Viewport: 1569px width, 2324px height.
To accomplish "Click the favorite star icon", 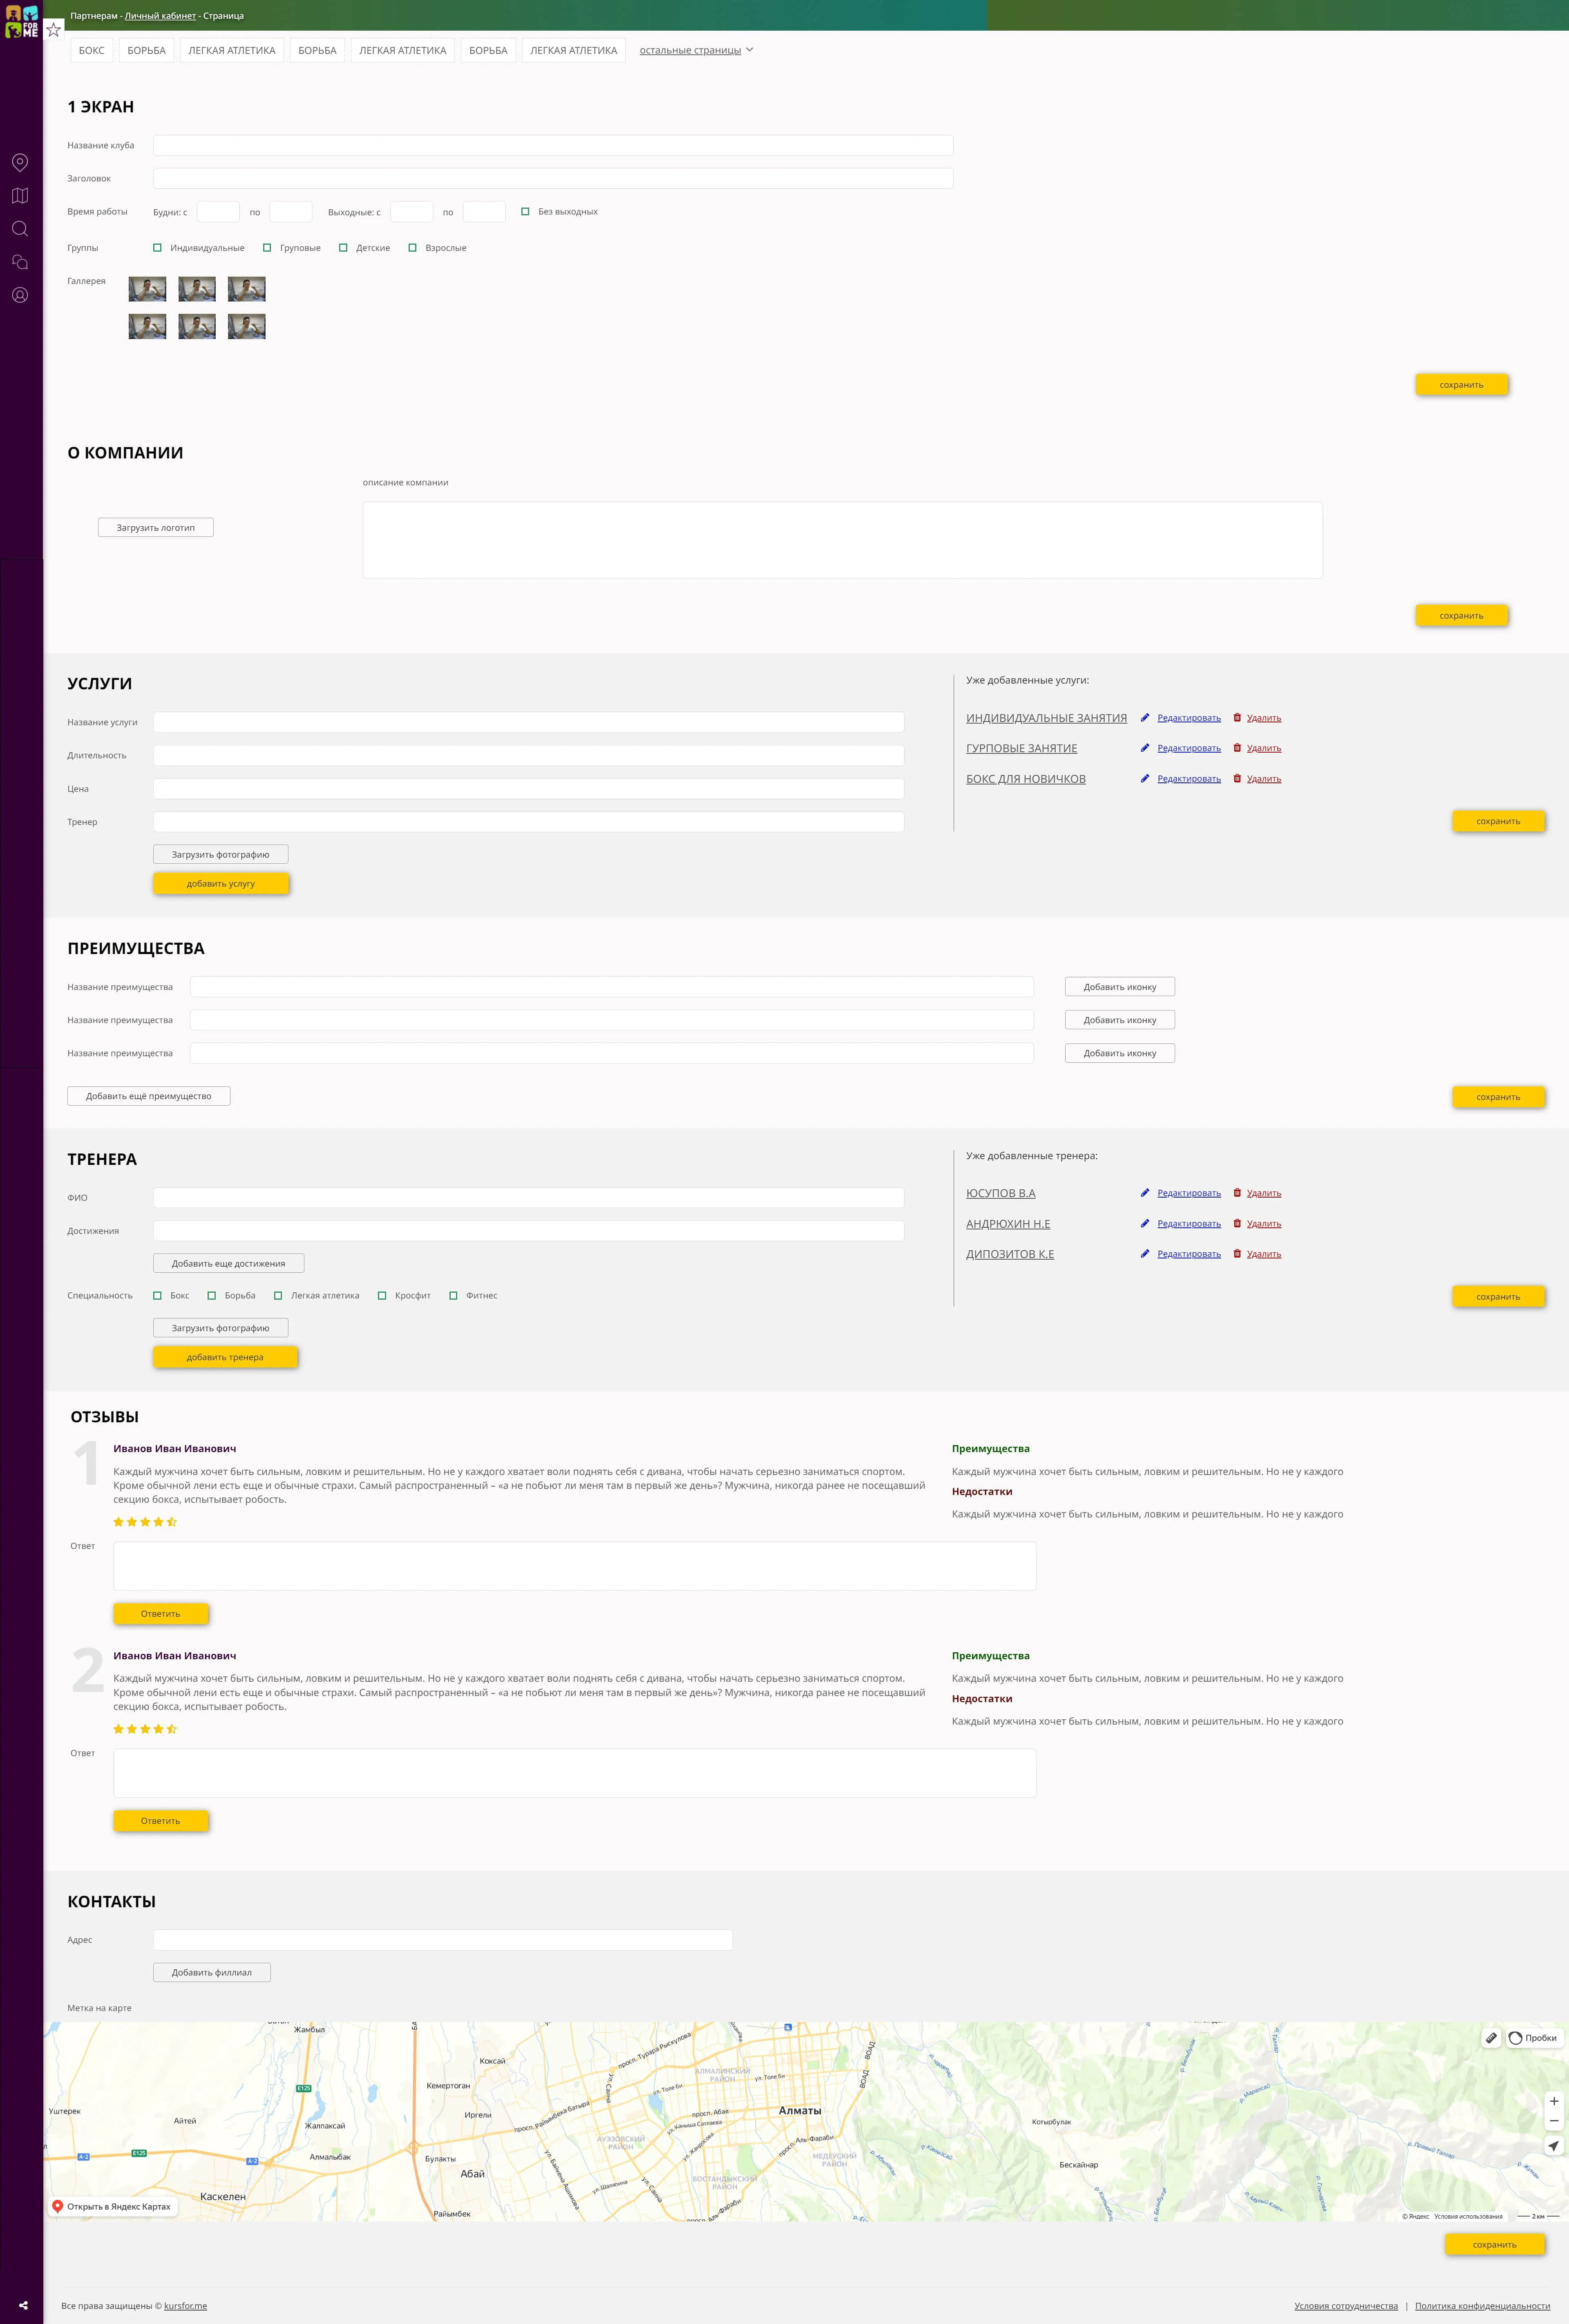I will pyautogui.click(x=54, y=30).
